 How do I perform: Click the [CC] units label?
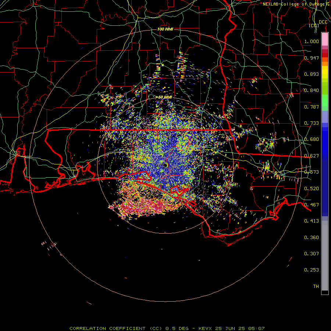[314, 25]
